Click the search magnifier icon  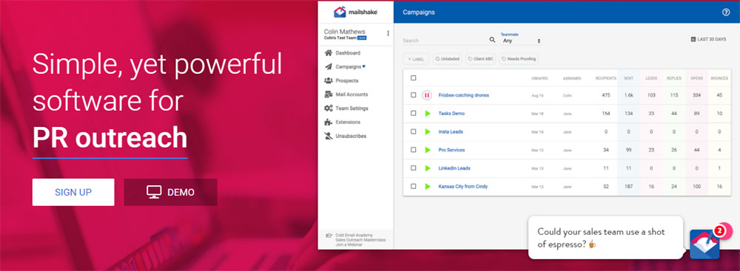click(x=492, y=41)
